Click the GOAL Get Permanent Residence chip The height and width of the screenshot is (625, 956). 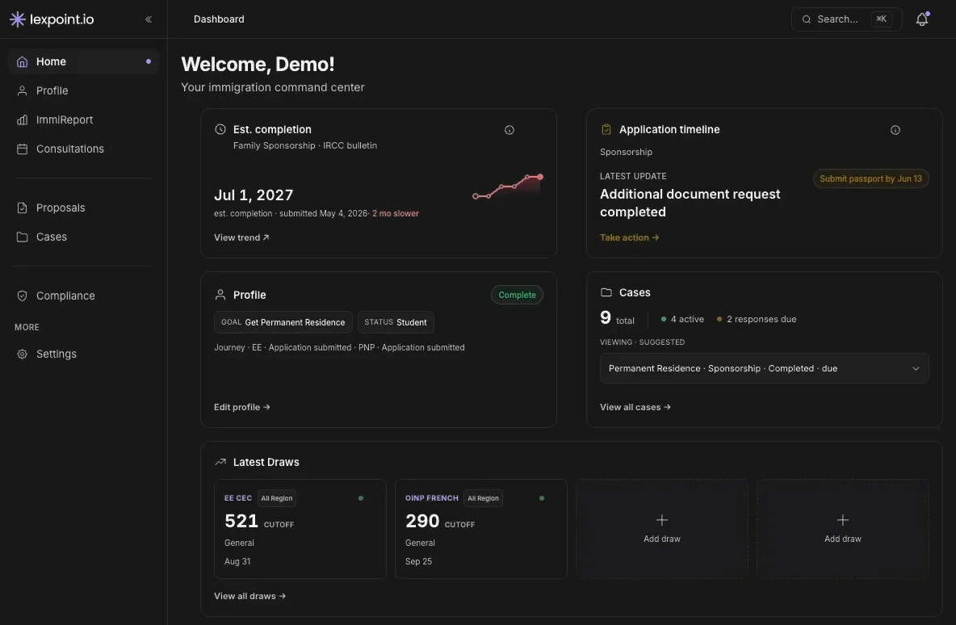point(283,322)
